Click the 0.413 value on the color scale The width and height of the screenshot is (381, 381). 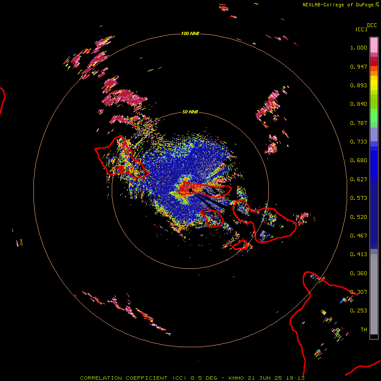pos(359,254)
